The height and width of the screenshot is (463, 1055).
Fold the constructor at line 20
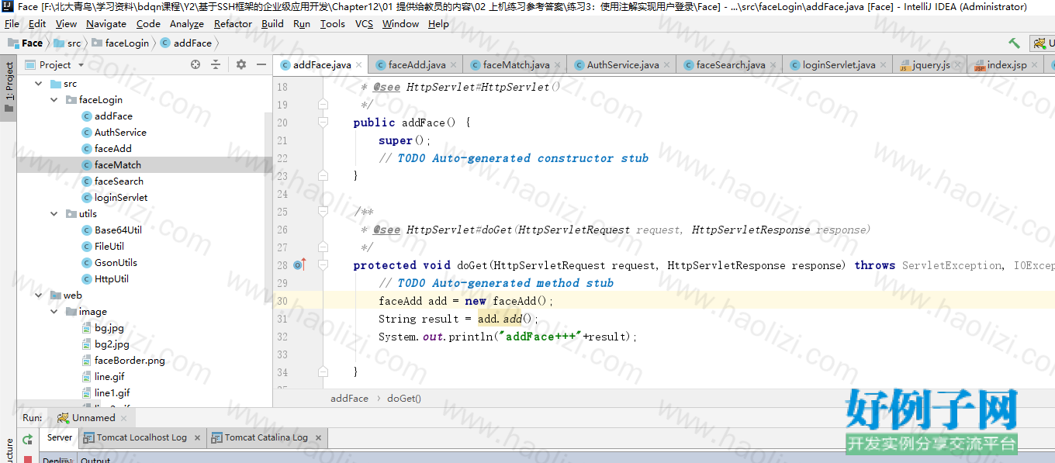pos(323,123)
